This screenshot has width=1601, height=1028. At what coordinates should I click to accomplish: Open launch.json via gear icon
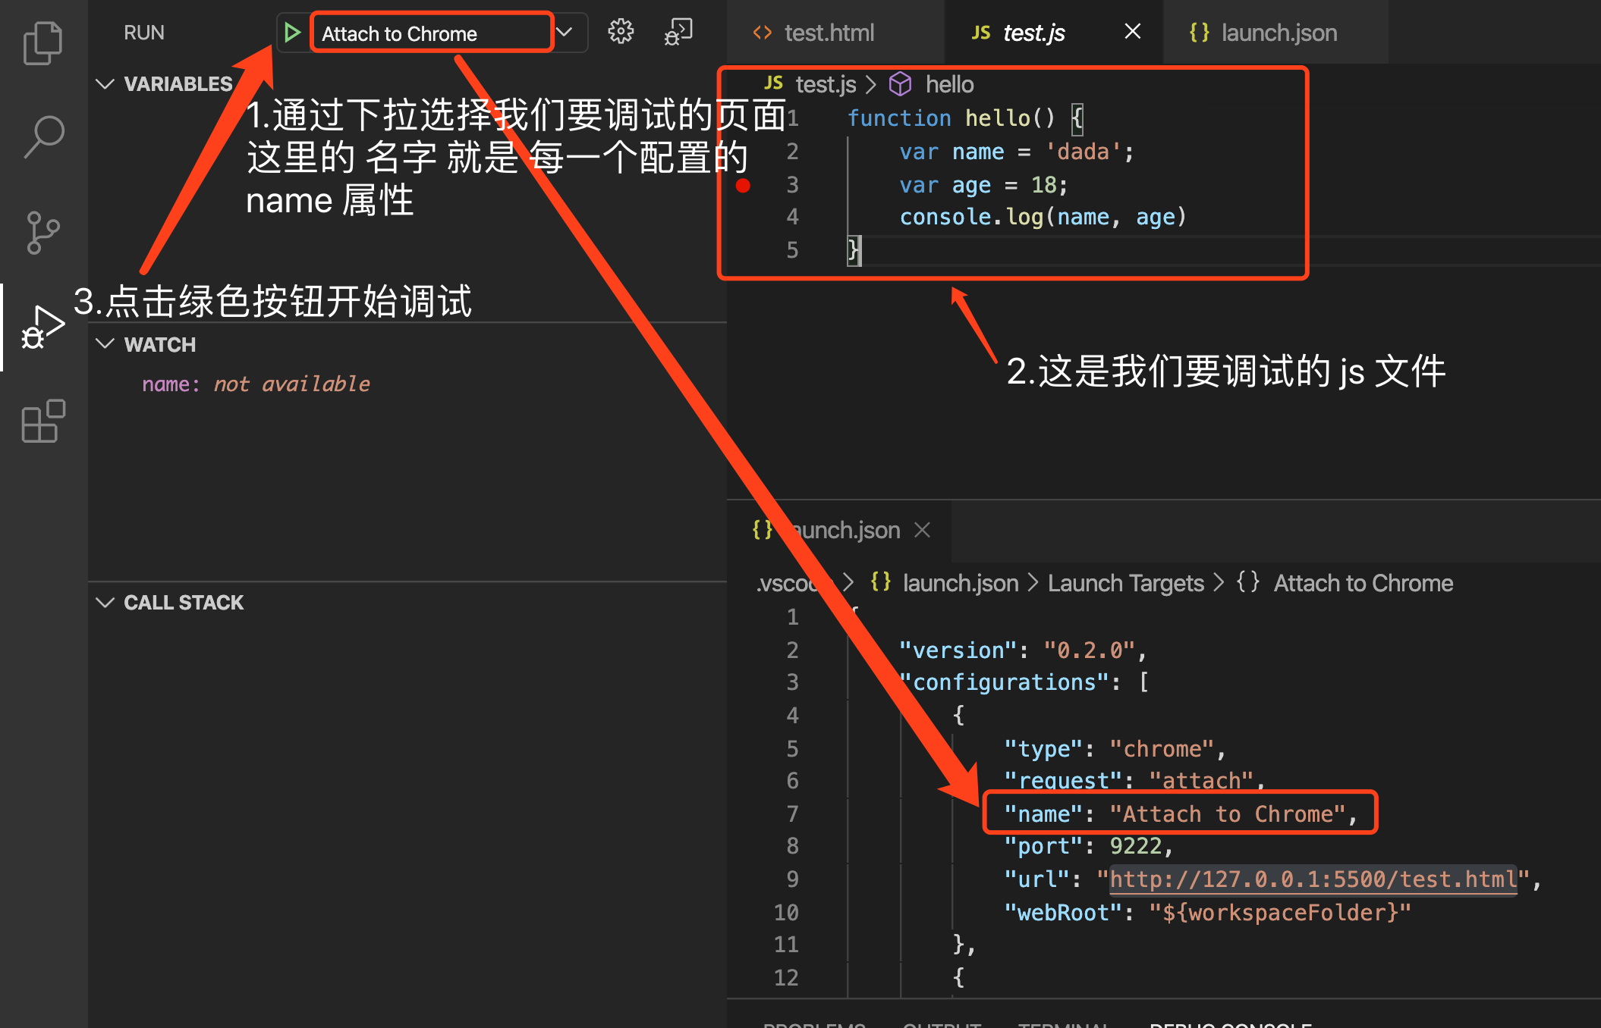(x=621, y=32)
